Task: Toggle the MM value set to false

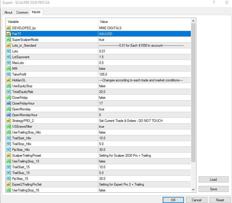Action: click(102, 69)
